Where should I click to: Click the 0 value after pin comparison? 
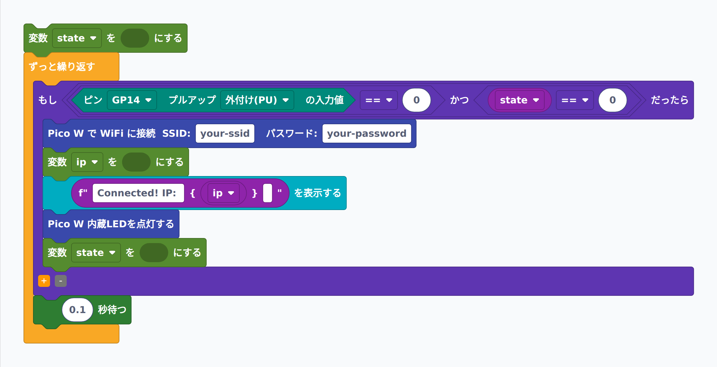[417, 100]
